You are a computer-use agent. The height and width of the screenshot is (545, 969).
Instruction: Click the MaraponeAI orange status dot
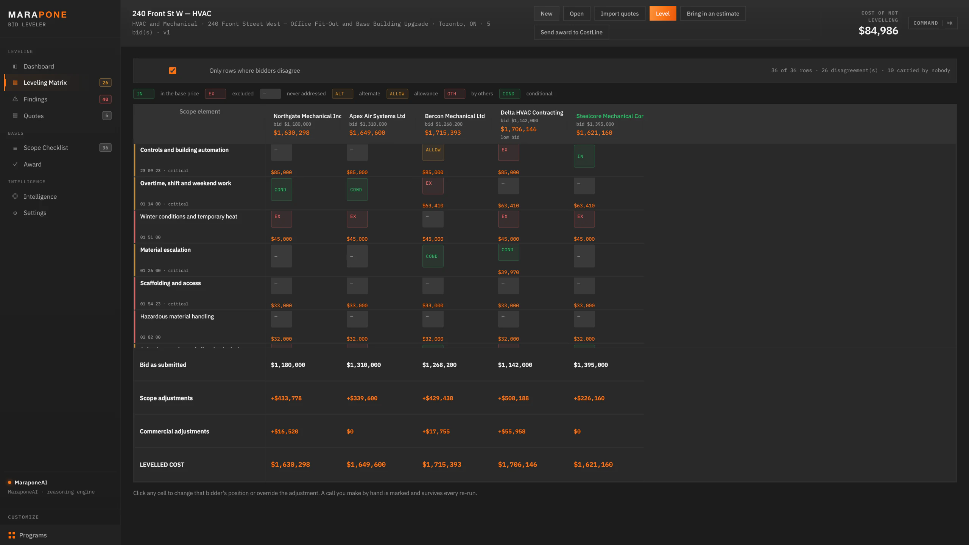pos(9,483)
